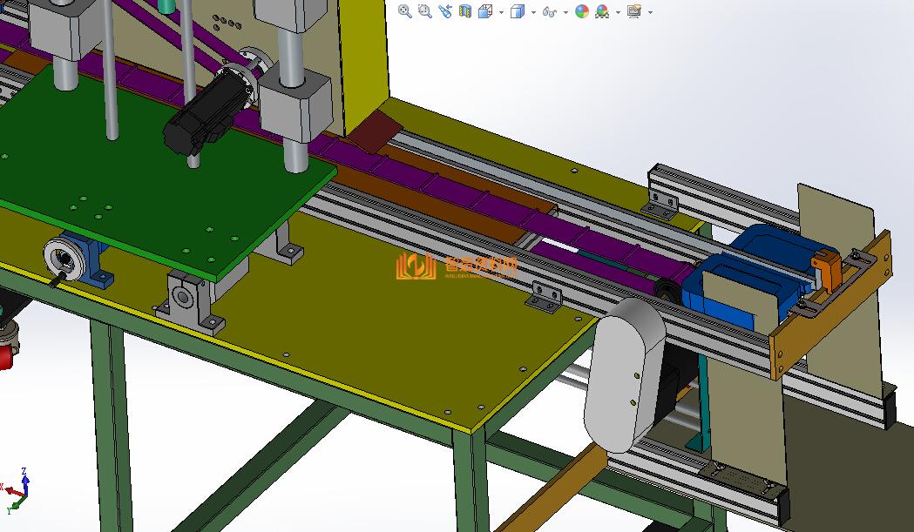The height and width of the screenshot is (532, 914).
Task: Expand the View Settings dropdown arrow
Action: (x=650, y=12)
